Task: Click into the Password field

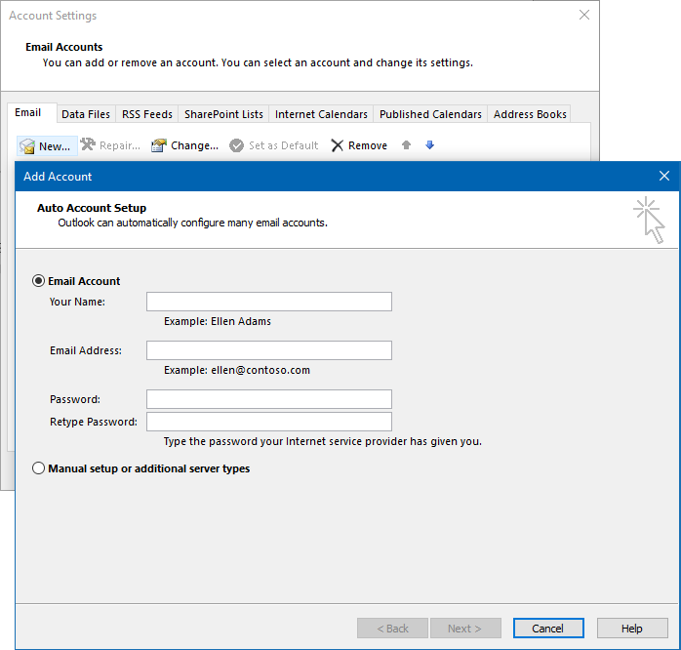Action: tap(269, 399)
